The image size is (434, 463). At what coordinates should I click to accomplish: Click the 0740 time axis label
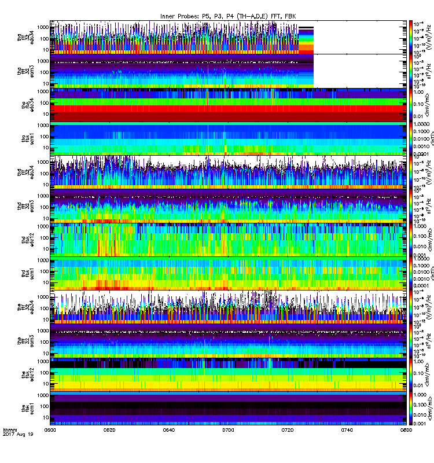pyautogui.click(x=347, y=430)
